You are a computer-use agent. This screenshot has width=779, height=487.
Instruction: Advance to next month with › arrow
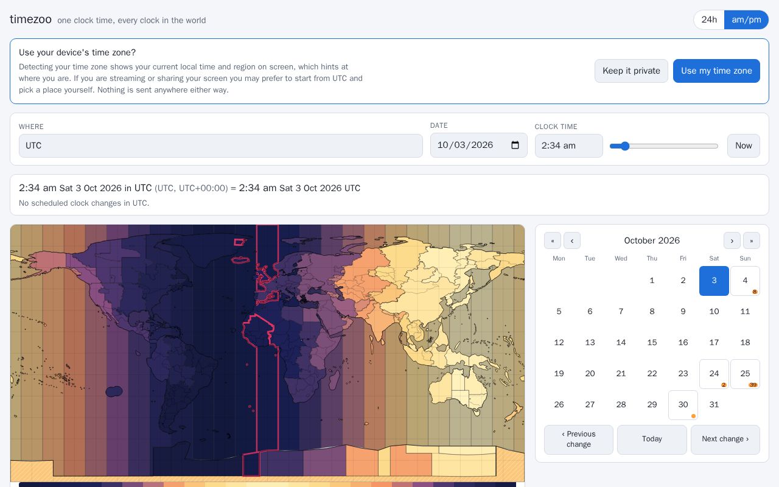point(732,240)
